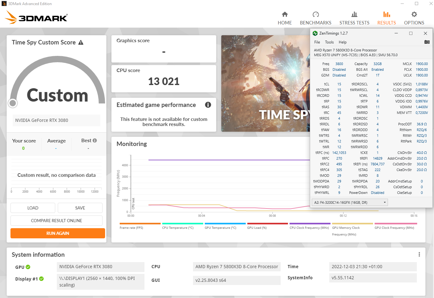Click the Your score value 0
Screen dimensions: 434x298
(x=23, y=148)
